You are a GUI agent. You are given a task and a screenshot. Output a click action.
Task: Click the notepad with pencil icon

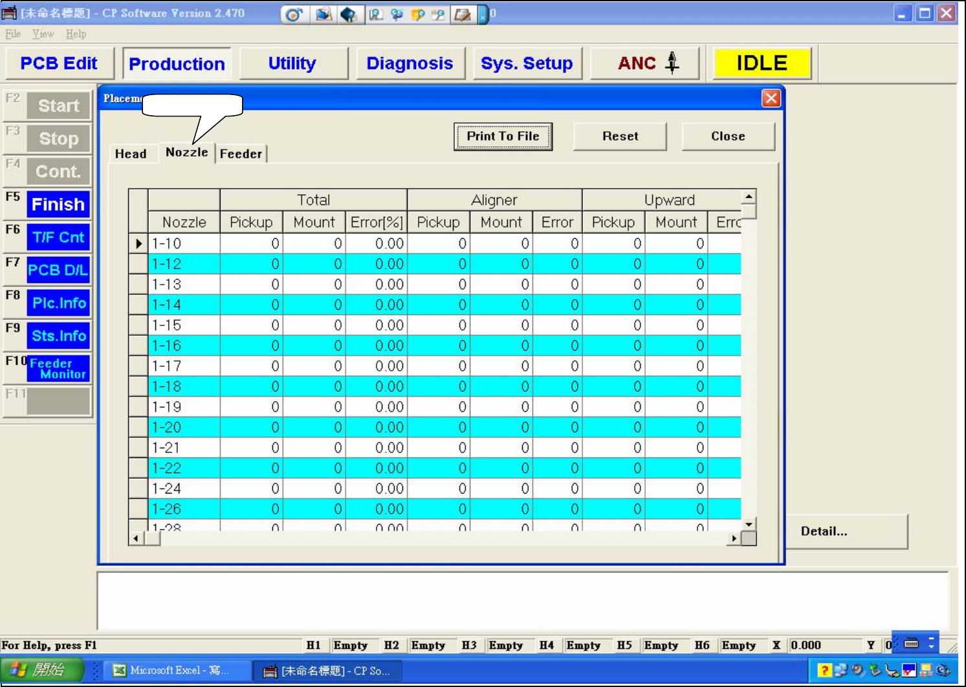pyautogui.click(x=462, y=14)
